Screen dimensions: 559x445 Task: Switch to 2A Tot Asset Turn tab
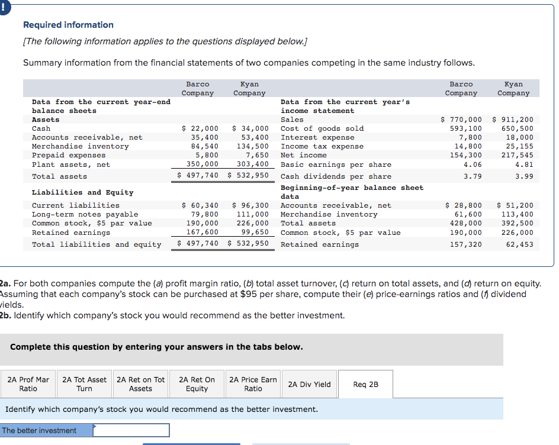click(85, 384)
